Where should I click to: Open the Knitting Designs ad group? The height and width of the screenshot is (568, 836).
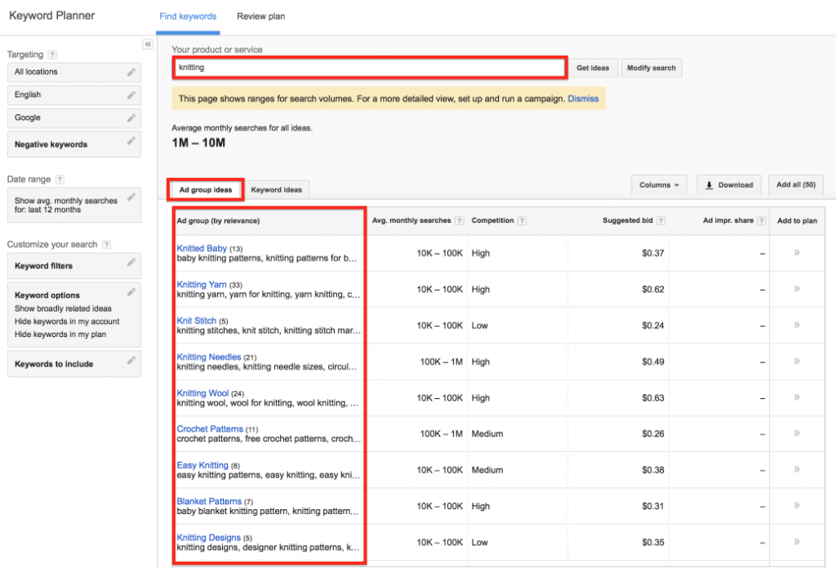click(x=208, y=538)
